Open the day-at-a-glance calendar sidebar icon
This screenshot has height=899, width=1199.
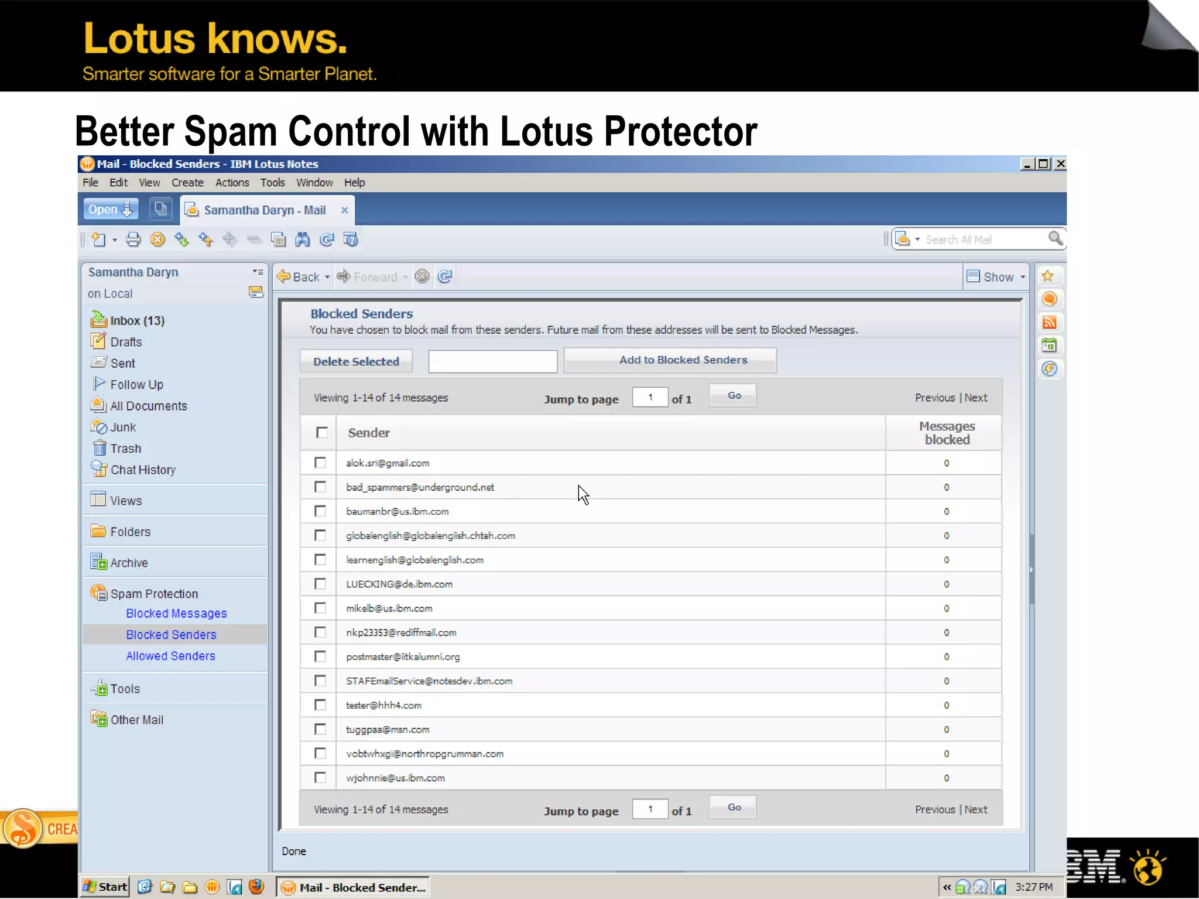1049,346
